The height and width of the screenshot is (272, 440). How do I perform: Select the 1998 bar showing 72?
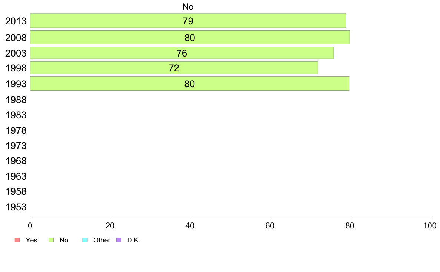pyautogui.click(x=174, y=68)
